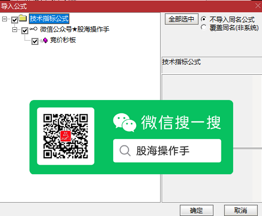The image size is (262, 216).
Task: Uncheck the 微信公众号★股海操作手 checkbox
Action: [x=25, y=30]
